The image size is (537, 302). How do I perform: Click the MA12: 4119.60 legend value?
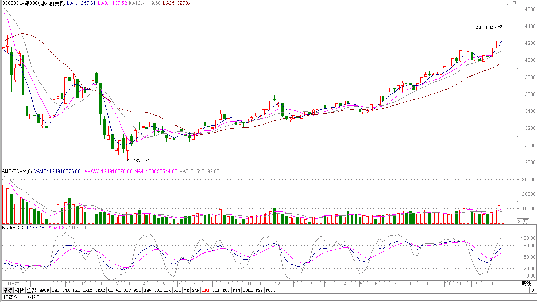(x=145, y=3)
